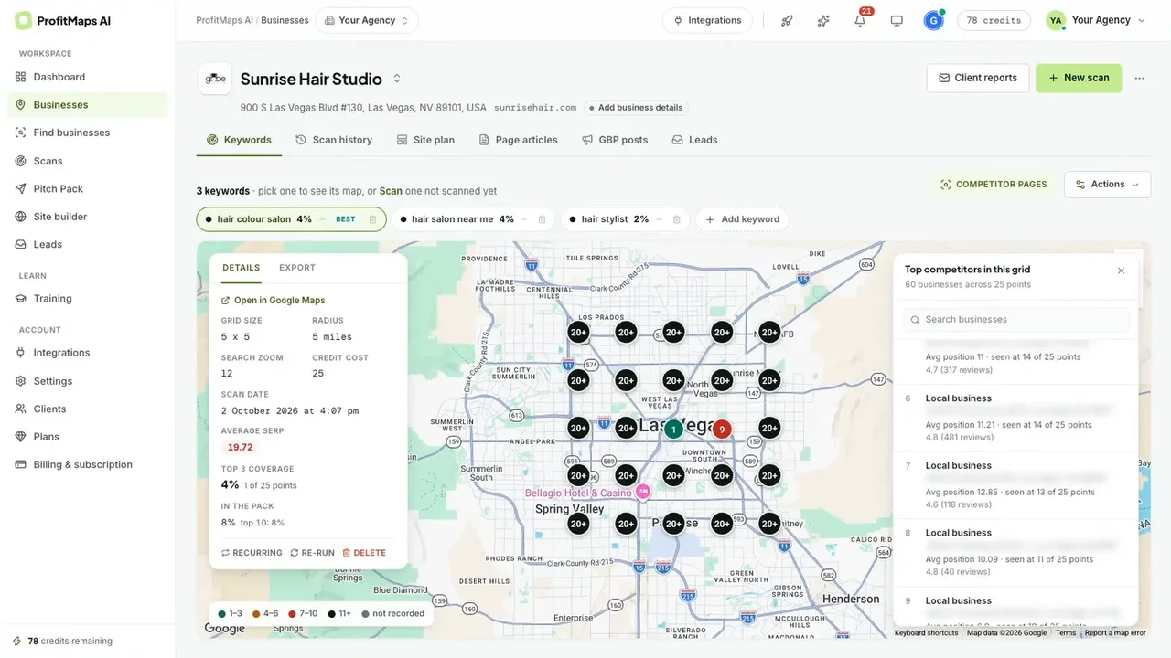
Task: Switch to the Site plan tab
Action: pos(425,140)
